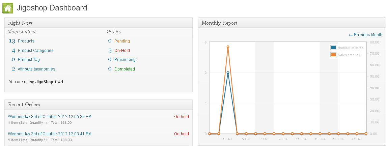Go to Previous Month report

(x=365, y=35)
